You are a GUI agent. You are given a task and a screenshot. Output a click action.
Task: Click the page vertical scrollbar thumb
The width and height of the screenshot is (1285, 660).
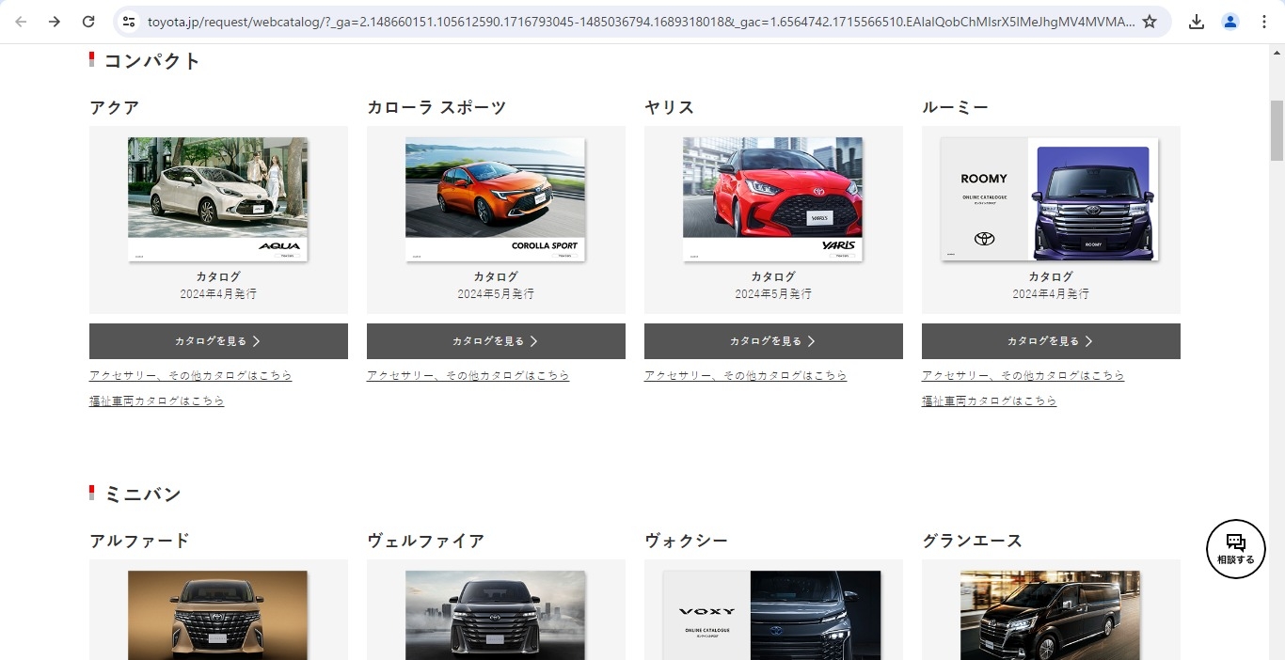click(1277, 131)
